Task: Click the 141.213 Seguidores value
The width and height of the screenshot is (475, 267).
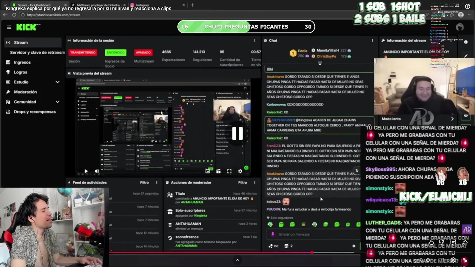Action: 199,52
